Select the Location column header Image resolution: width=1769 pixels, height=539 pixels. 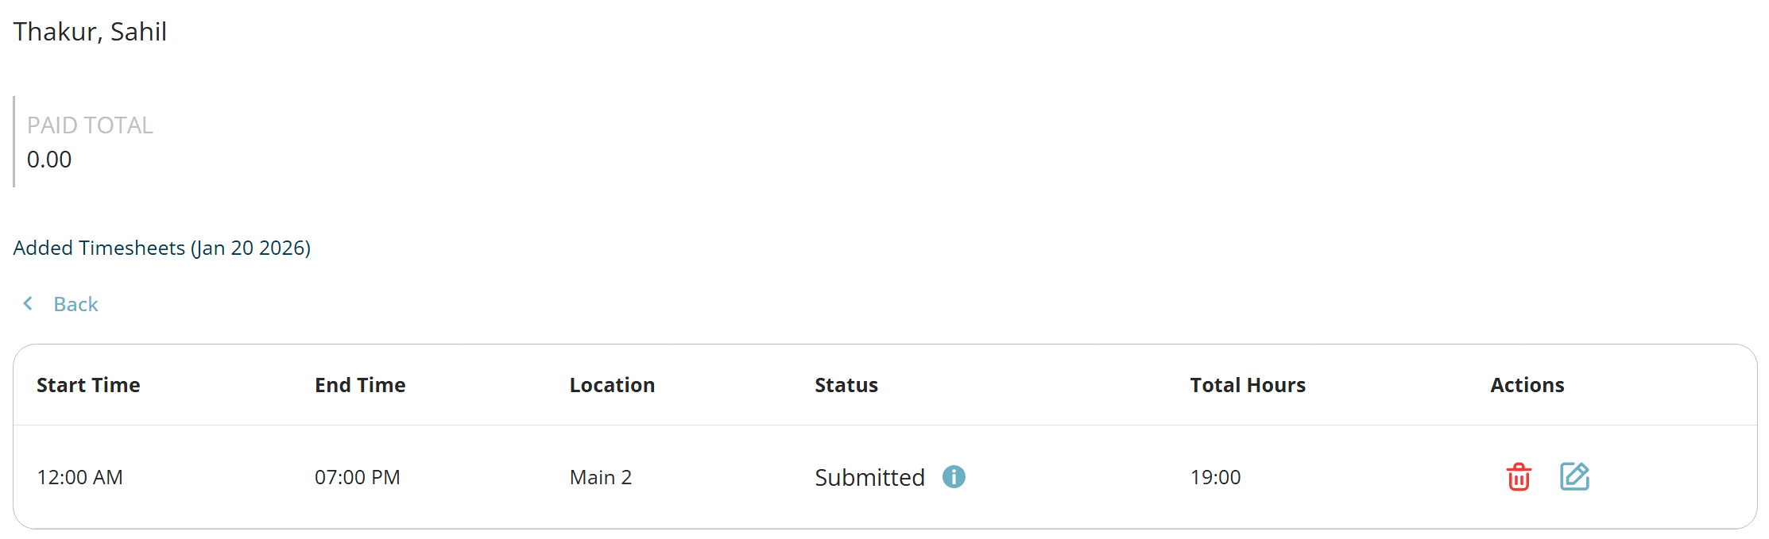click(x=612, y=385)
